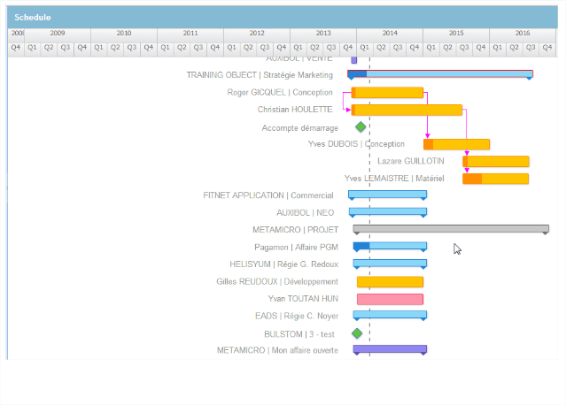Image resolution: width=566 pixels, height=405 pixels.
Task: Select the grey METAMICRO PROJET summary bar
Action: click(450, 228)
